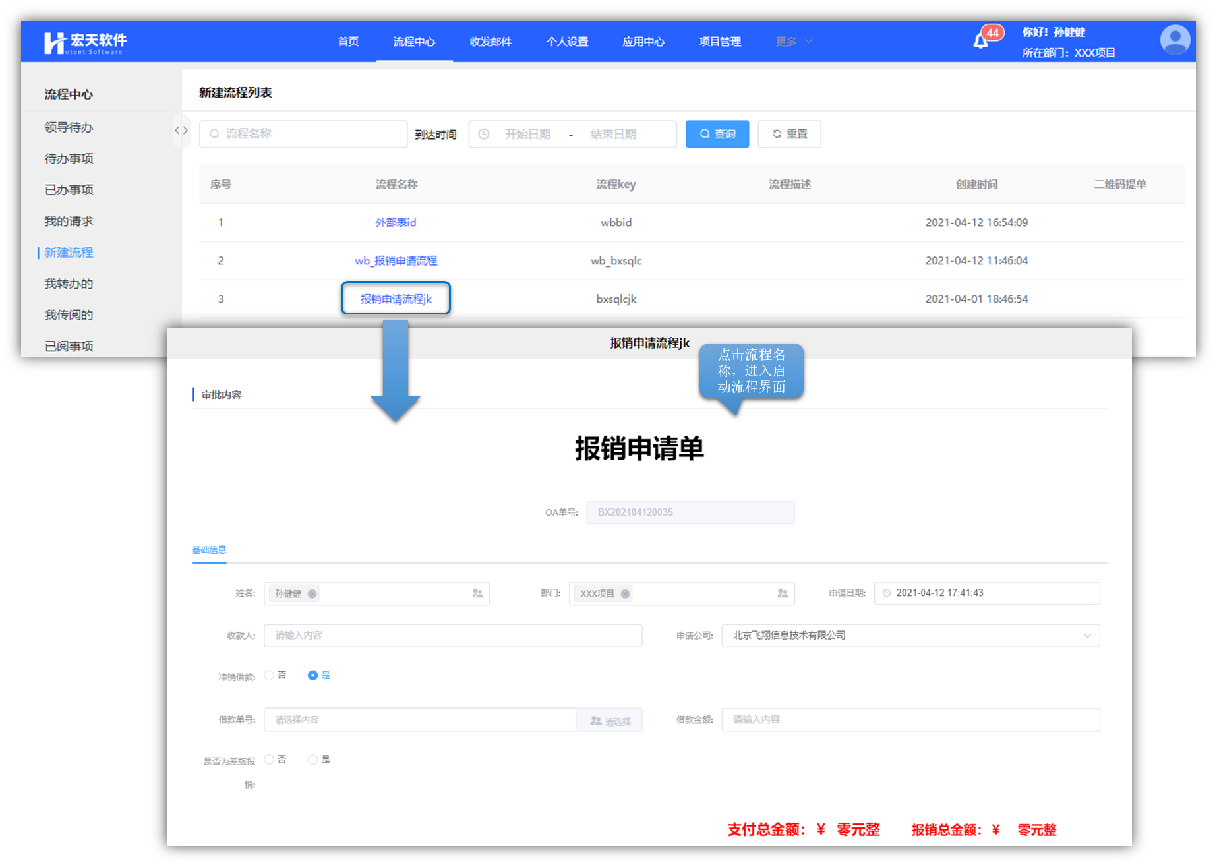Click the 重置 reset button
The image size is (1217, 867).
coord(789,134)
